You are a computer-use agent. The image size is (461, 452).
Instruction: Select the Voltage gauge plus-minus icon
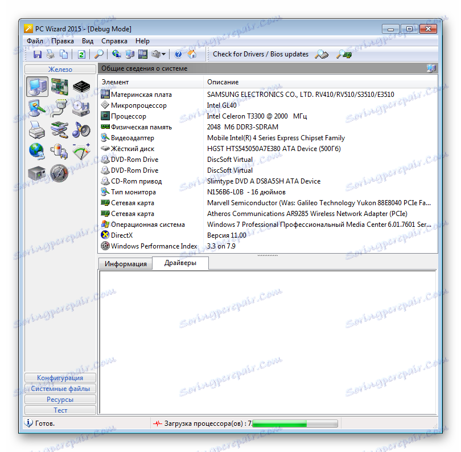coord(81,152)
